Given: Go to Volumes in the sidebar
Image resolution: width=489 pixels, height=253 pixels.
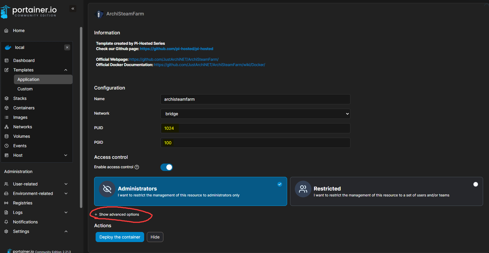Looking at the screenshot, I should coord(22,136).
